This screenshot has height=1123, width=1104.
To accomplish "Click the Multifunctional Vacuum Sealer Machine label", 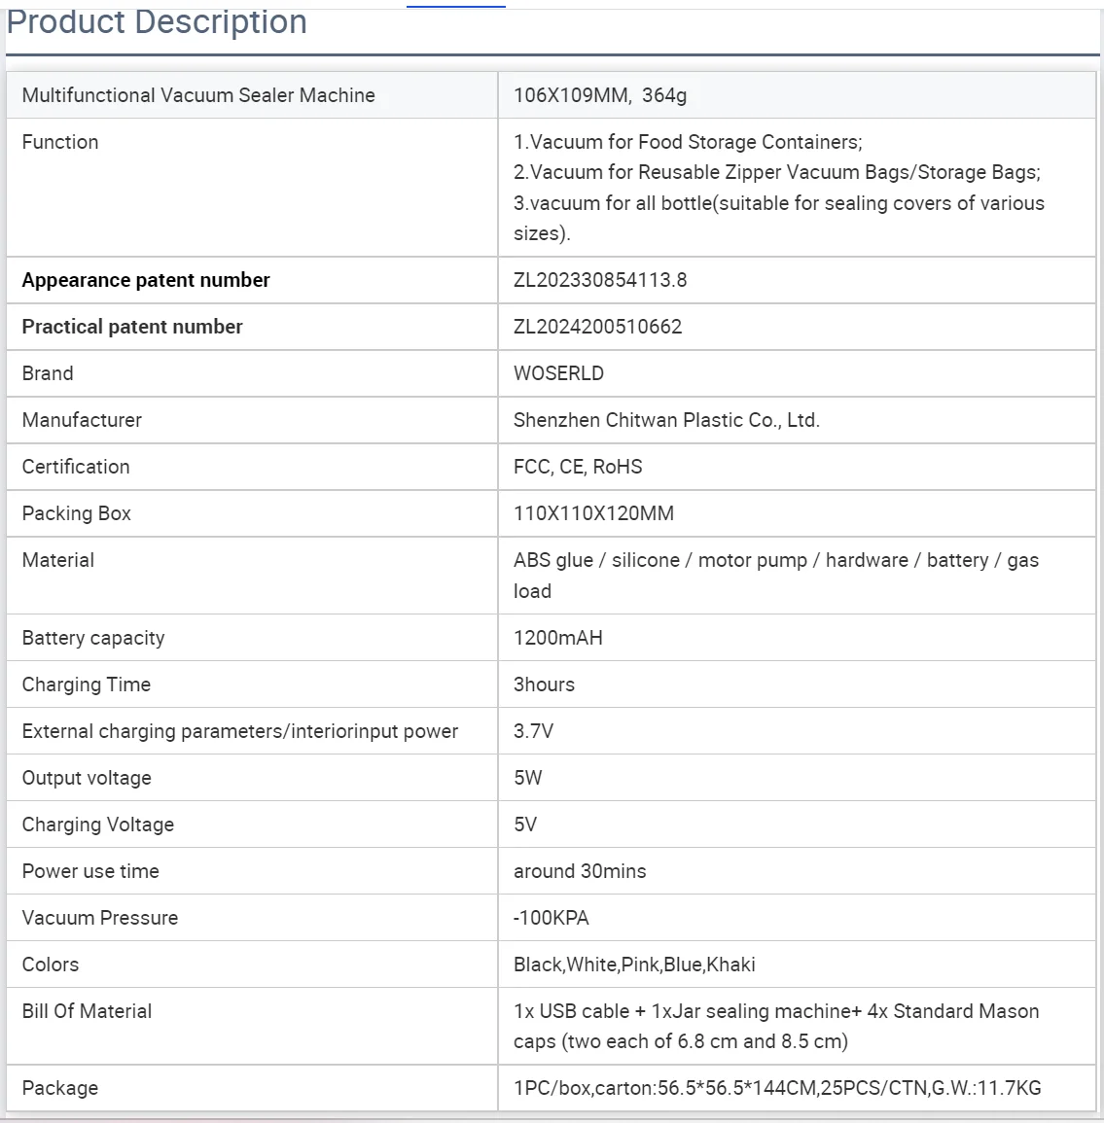I will [198, 95].
